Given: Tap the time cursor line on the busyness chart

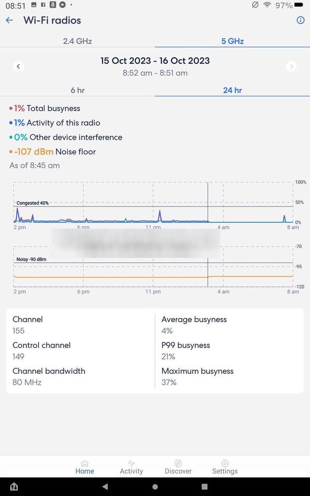Looking at the screenshot, I should click(x=208, y=201).
